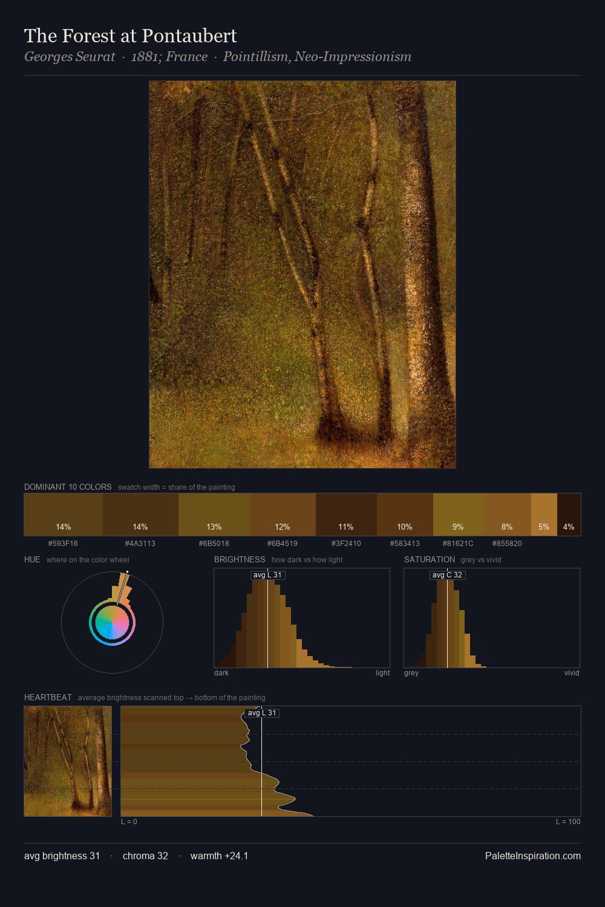Click the hex code #855820 label

507,544
